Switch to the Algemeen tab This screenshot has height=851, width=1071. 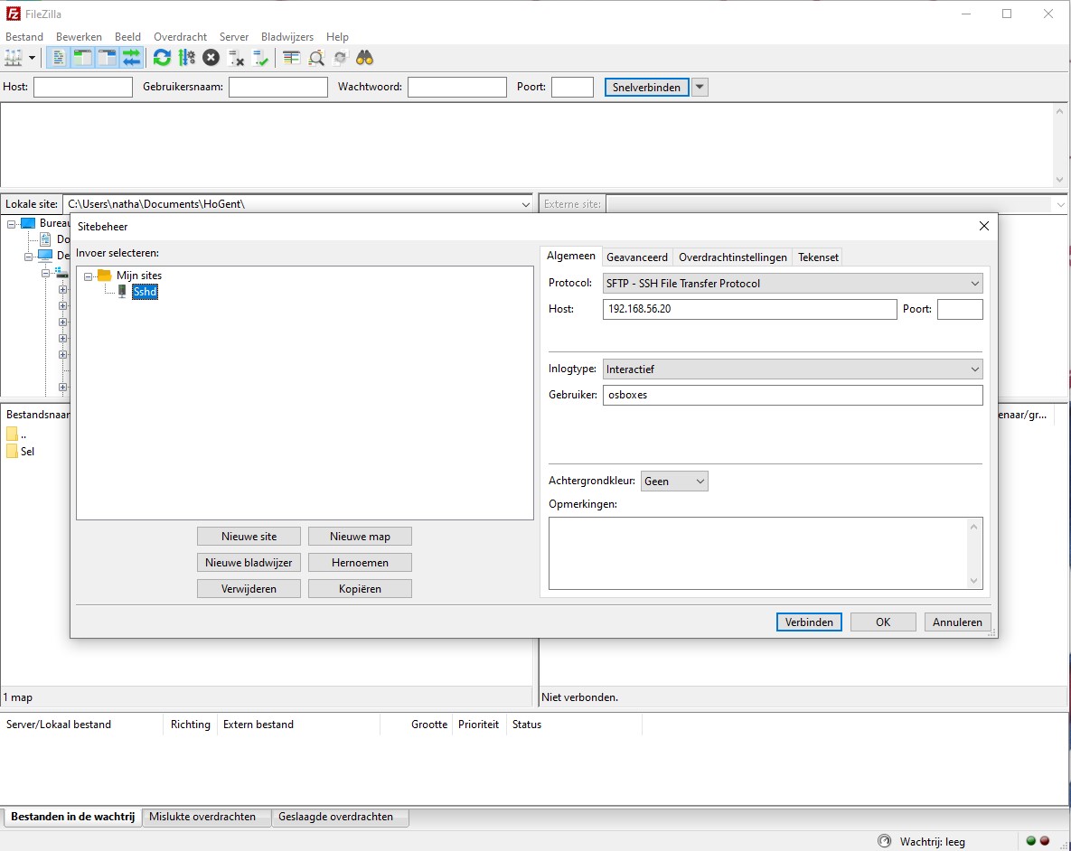tap(571, 256)
